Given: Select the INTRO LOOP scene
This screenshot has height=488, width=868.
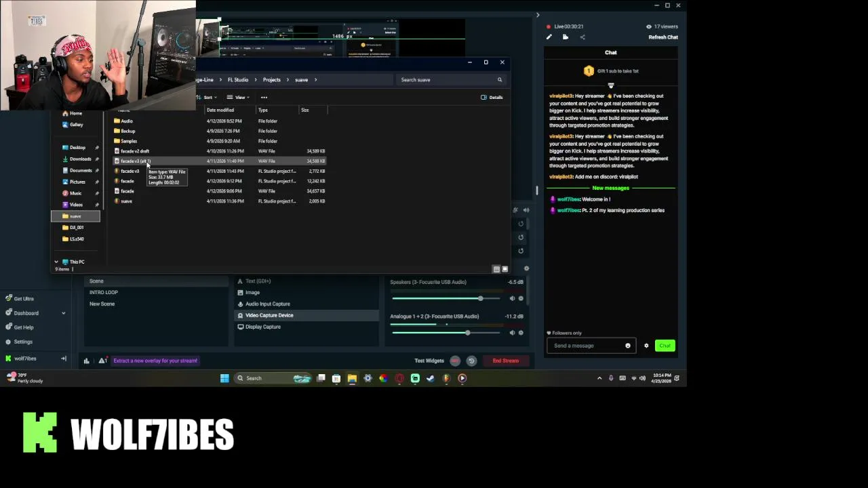Looking at the screenshot, I should click(x=157, y=292).
